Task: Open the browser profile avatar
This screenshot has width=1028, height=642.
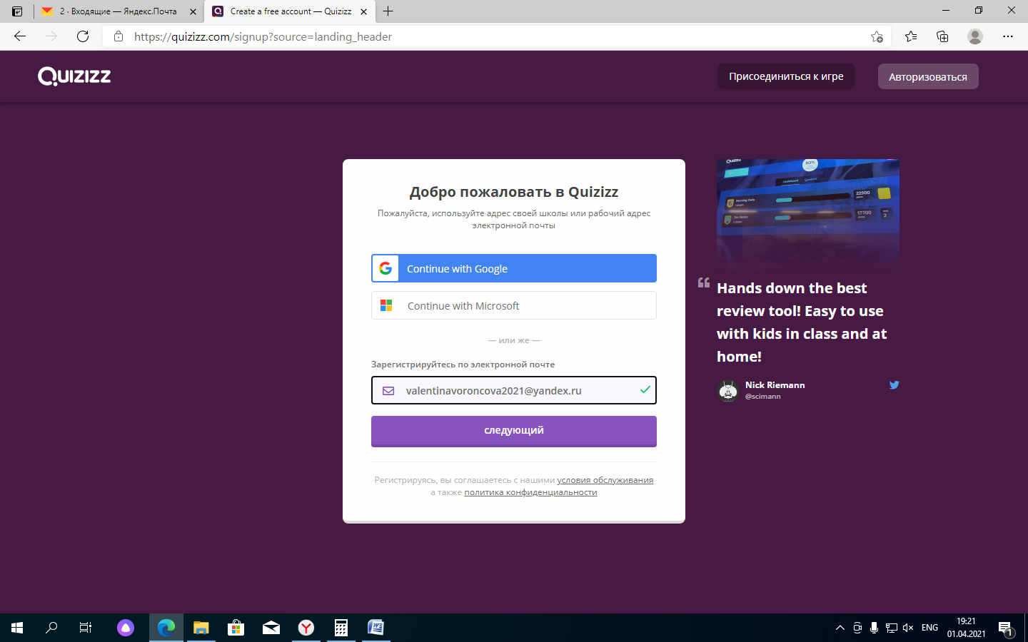Action: [975, 36]
